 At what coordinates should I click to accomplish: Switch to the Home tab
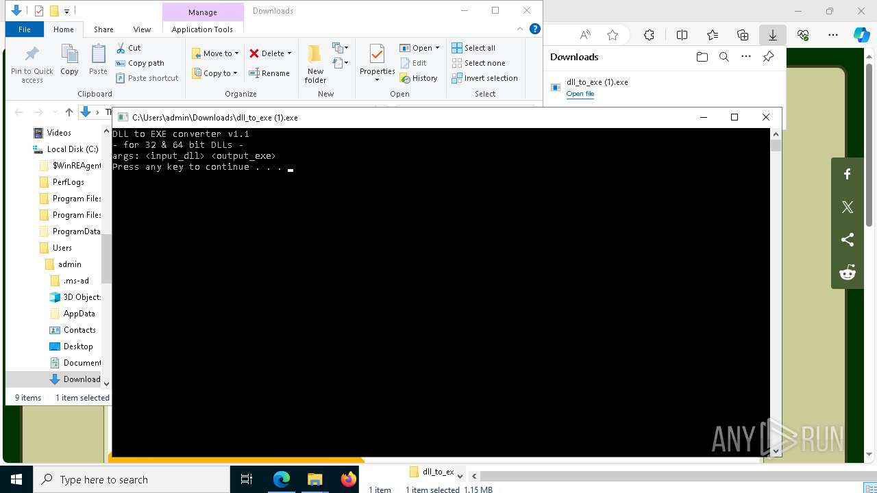pos(64,29)
